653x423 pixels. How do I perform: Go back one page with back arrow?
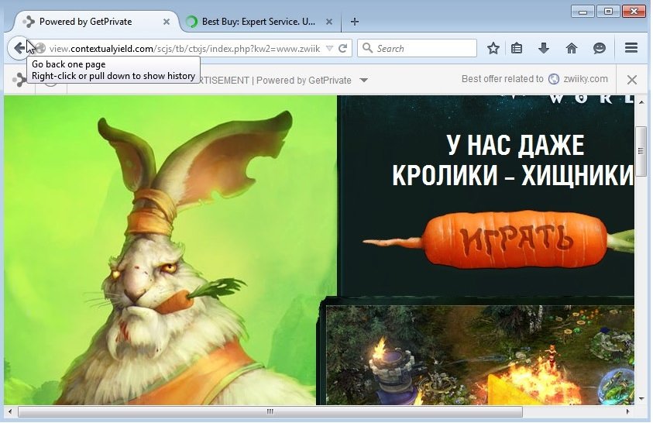(x=19, y=48)
